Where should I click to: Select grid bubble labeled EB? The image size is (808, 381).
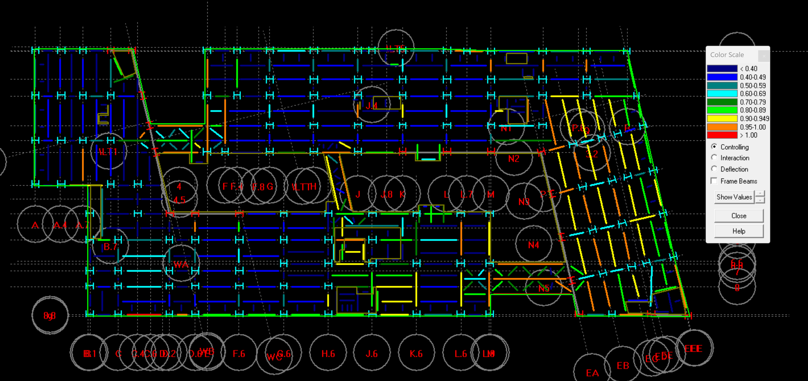pos(623,365)
